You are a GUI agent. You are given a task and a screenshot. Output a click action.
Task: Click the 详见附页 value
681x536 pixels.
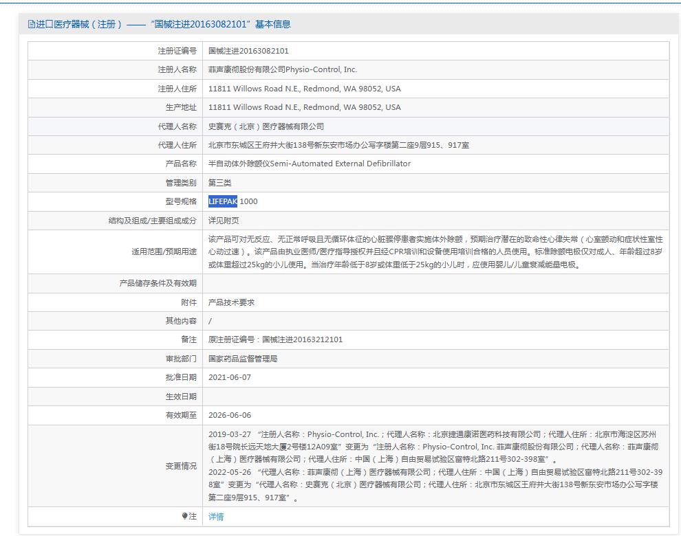pos(224,221)
